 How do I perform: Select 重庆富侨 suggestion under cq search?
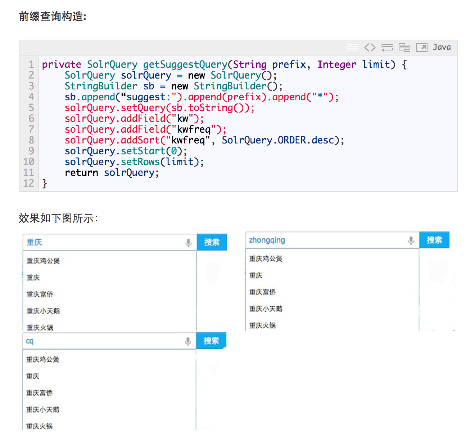[x=39, y=393]
